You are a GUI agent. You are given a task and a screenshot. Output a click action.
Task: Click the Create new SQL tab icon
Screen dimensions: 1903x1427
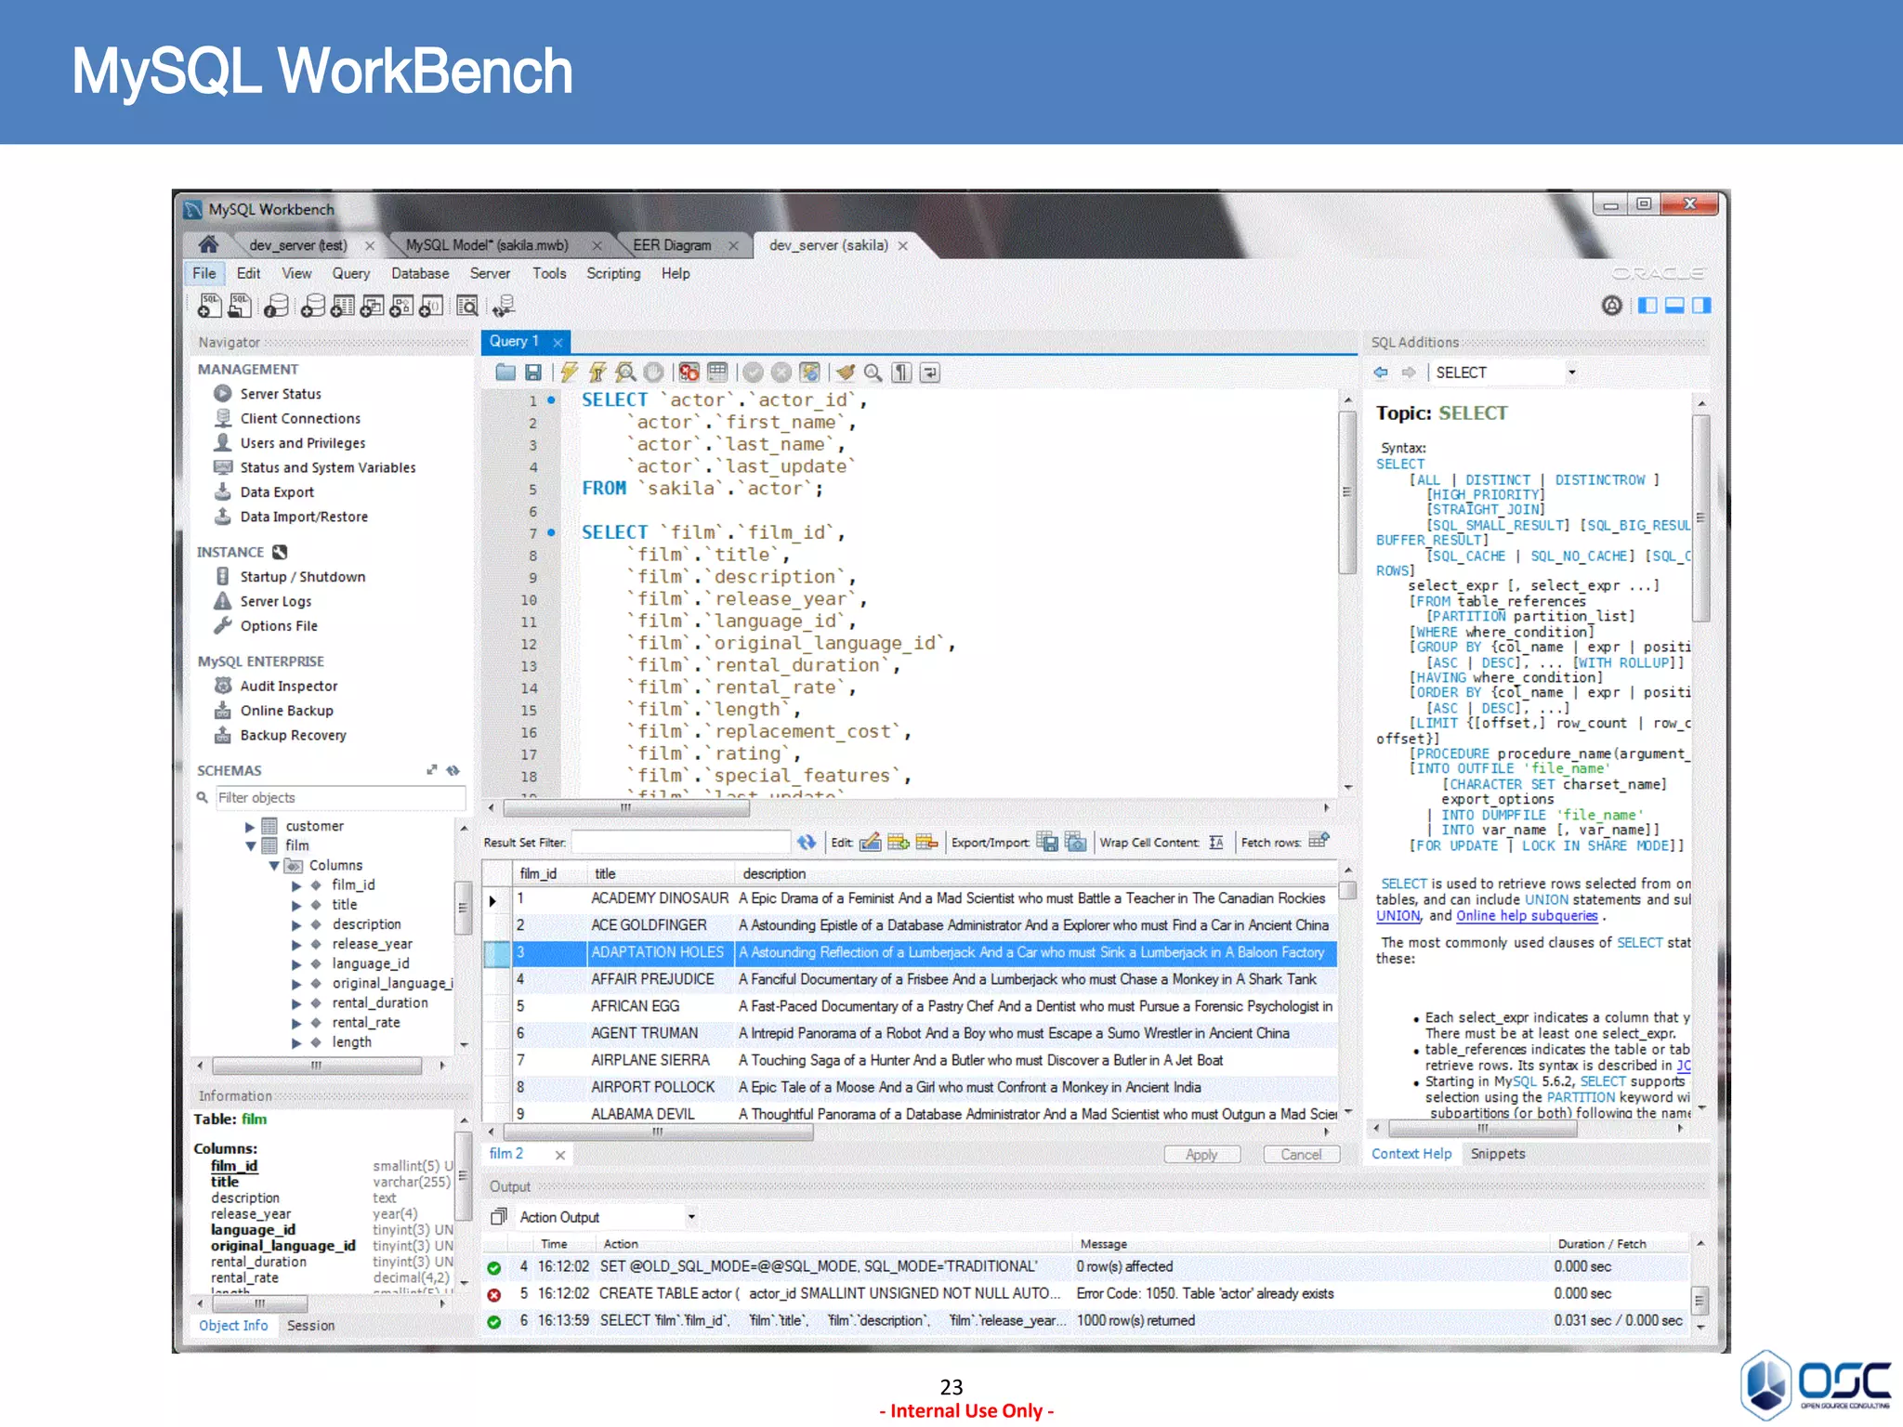click(210, 306)
